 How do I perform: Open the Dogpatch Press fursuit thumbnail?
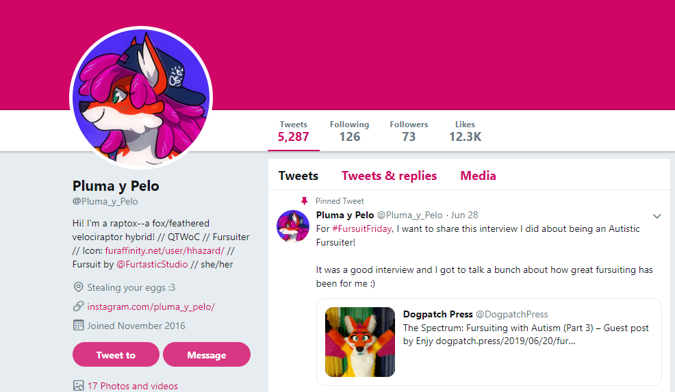(x=360, y=342)
